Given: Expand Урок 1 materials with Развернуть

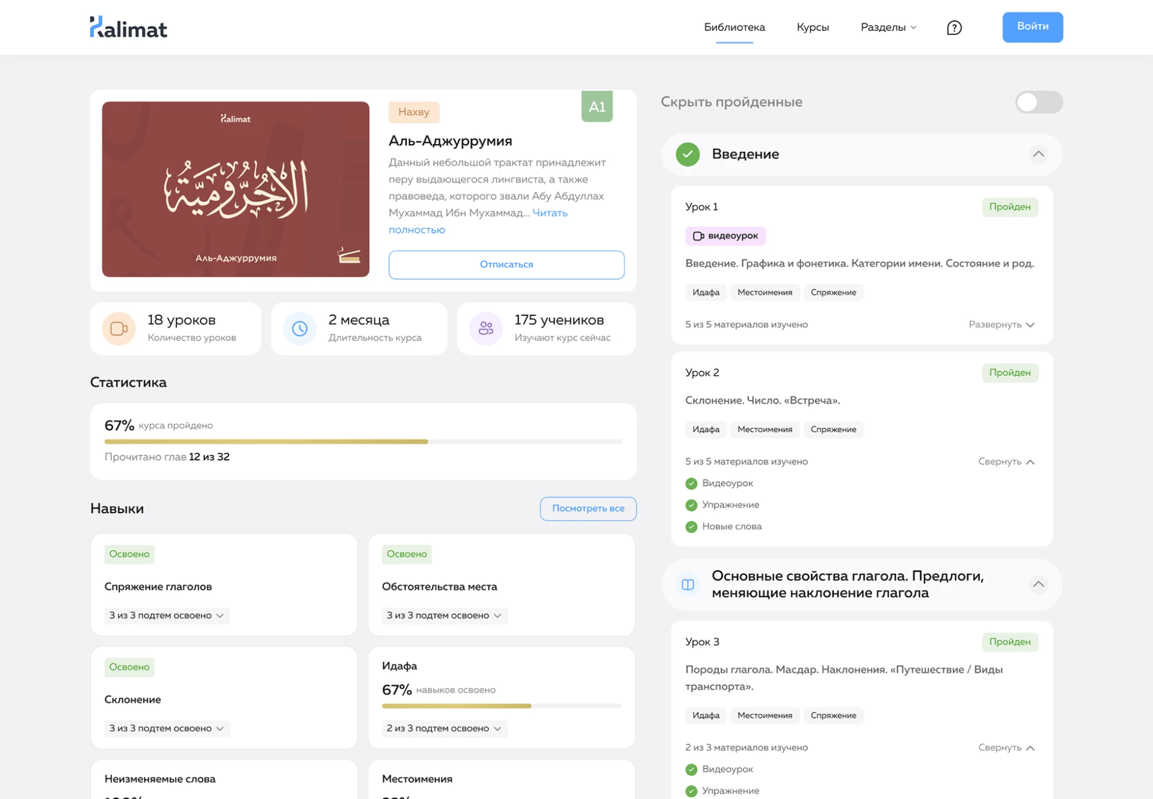Looking at the screenshot, I should [x=1001, y=325].
